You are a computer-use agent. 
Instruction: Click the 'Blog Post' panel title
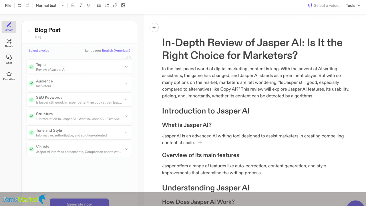click(47, 30)
